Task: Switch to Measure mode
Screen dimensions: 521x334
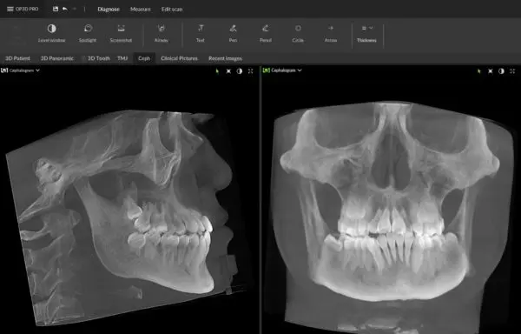Action: [x=140, y=10]
